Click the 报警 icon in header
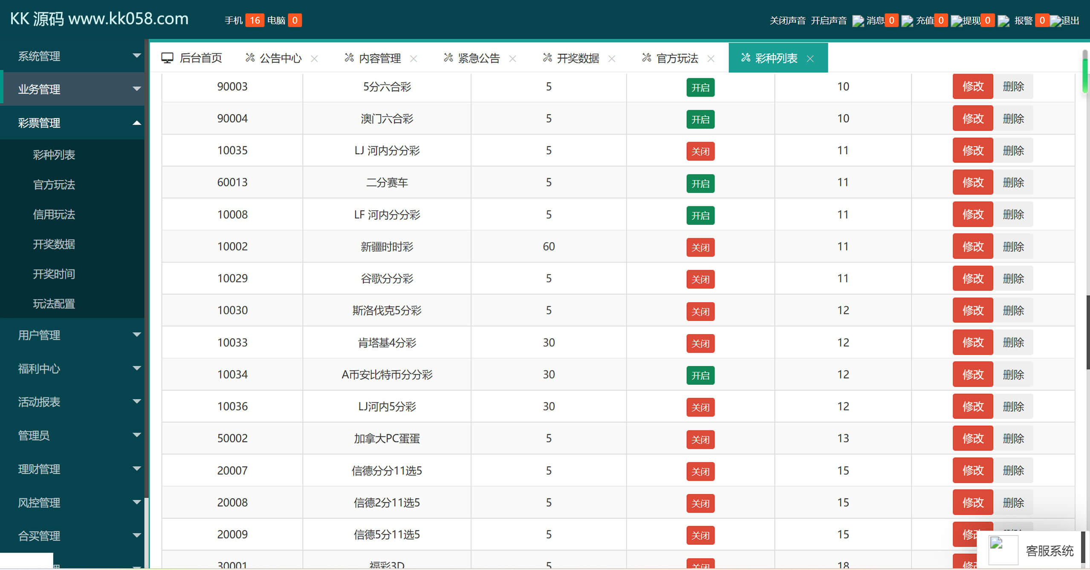This screenshot has width=1090, height=570. tap(1004, 21)
